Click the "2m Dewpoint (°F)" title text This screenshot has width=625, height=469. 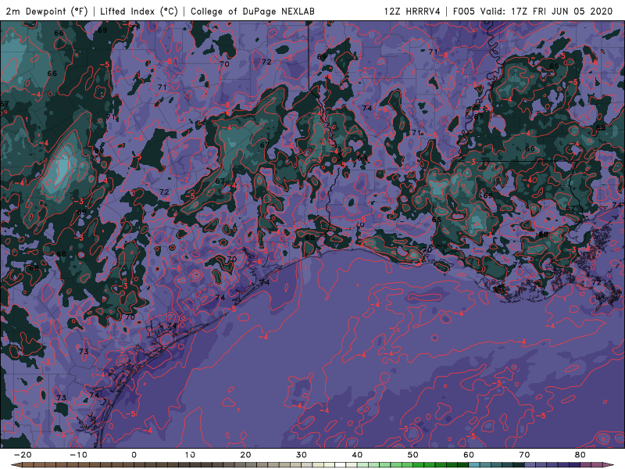47,12
